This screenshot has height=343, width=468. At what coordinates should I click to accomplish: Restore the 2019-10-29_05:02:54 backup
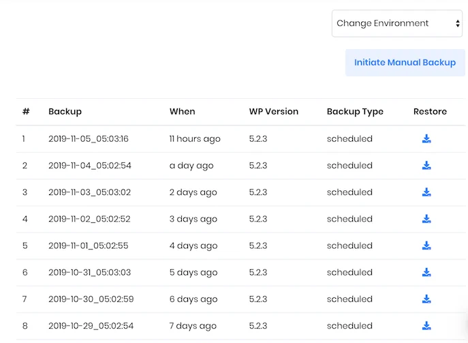click(x=426, y=326)
